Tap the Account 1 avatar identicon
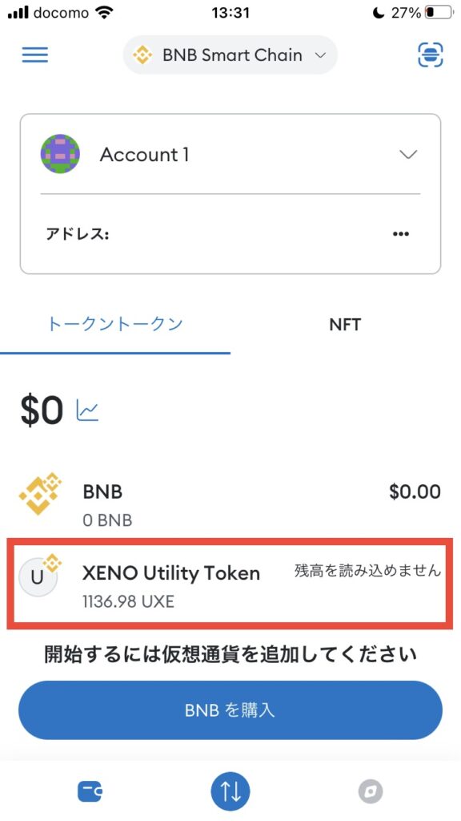The height and width of the screenshot is (821, 461). (x=60, y=155)
